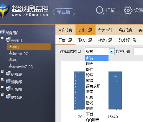
Task: Click the 未分组 group monitor icon
Action: point(8,40)
